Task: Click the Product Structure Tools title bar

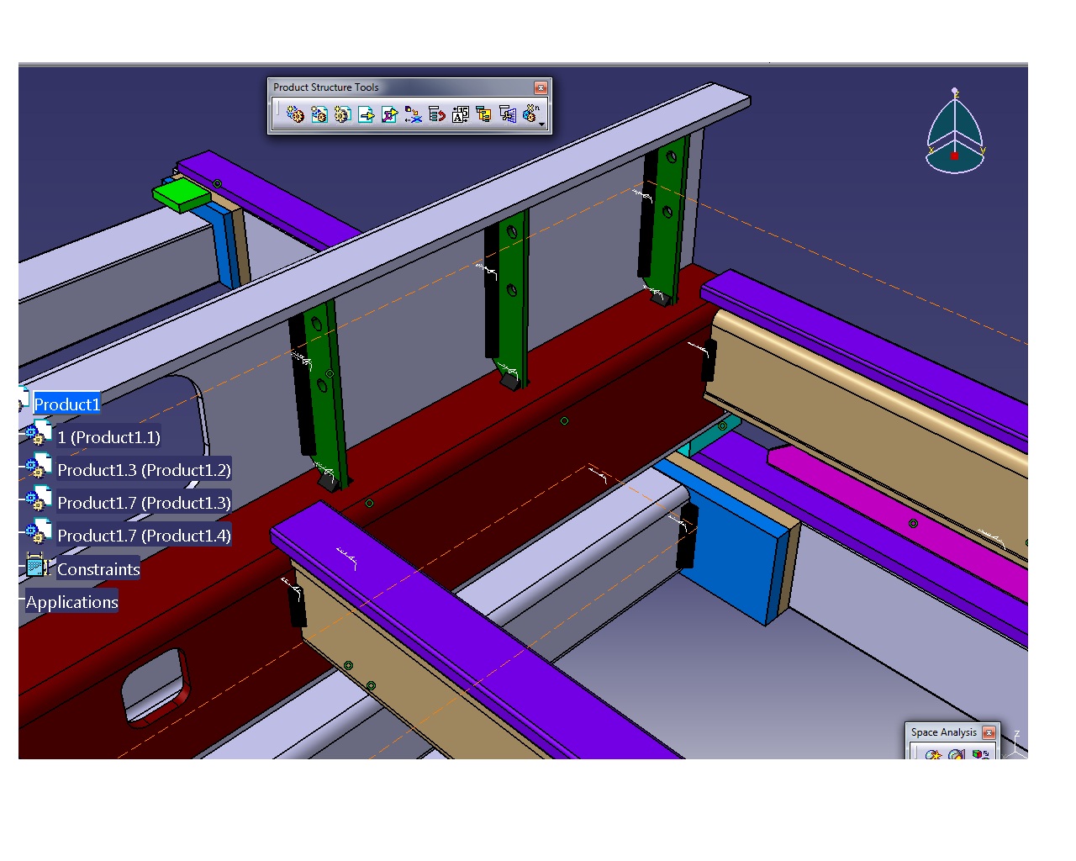Action: pyautogui.click(x=402, y=87)
